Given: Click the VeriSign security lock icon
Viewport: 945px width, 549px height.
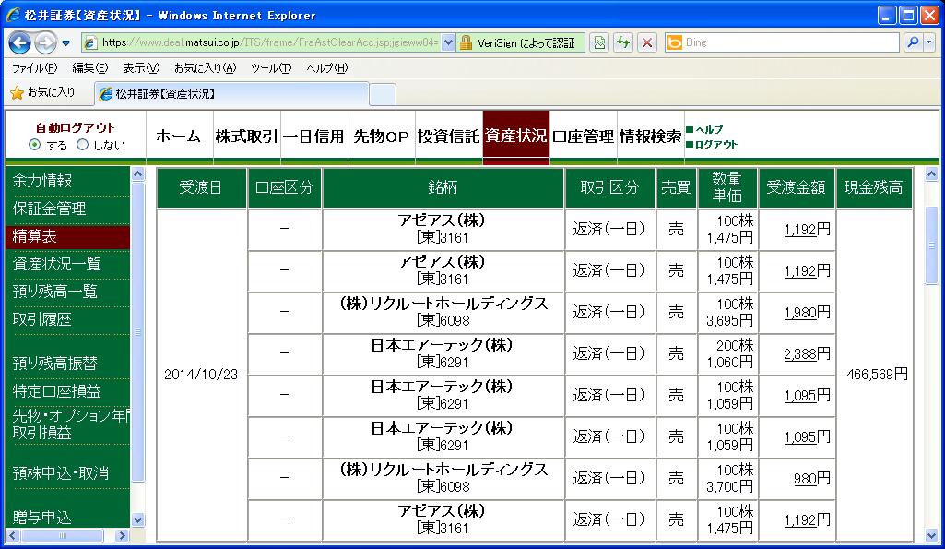Looking at the screenshot, I should [466, 42].
